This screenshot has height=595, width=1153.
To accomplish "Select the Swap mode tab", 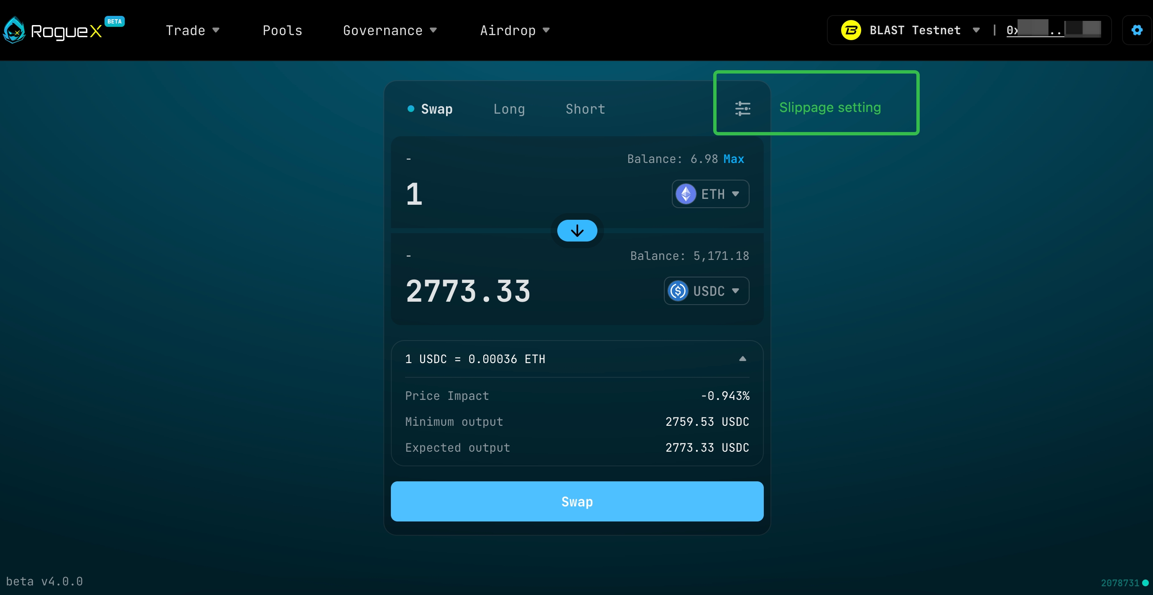I will pos(436,109).
